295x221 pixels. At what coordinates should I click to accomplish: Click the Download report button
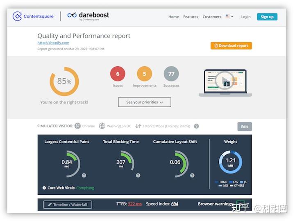click(x=231, y=46)
